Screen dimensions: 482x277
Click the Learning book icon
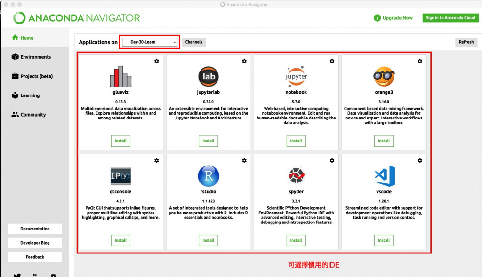(15, 95)
